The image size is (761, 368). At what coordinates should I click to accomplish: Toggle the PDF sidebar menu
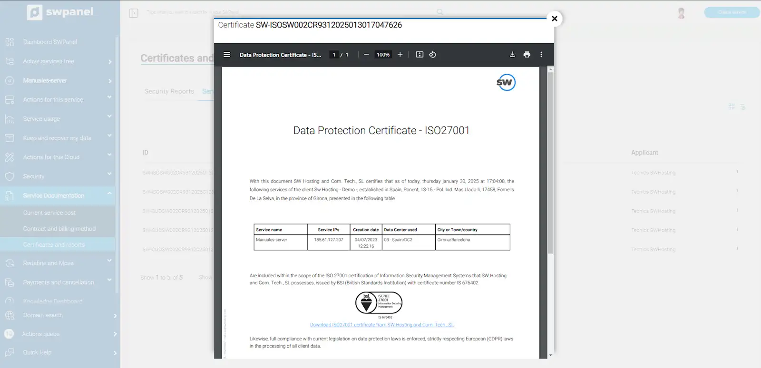click(227, 55)
